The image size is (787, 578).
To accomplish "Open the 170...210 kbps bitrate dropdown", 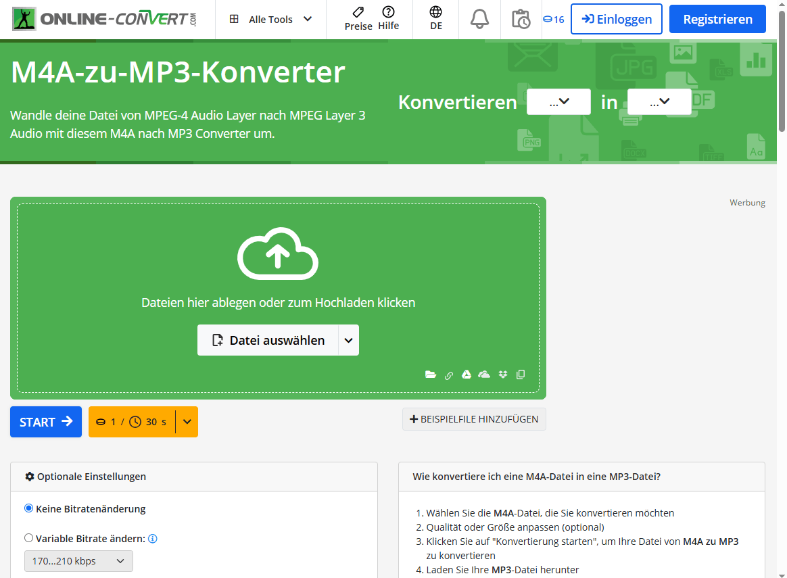I will point(78,561).
